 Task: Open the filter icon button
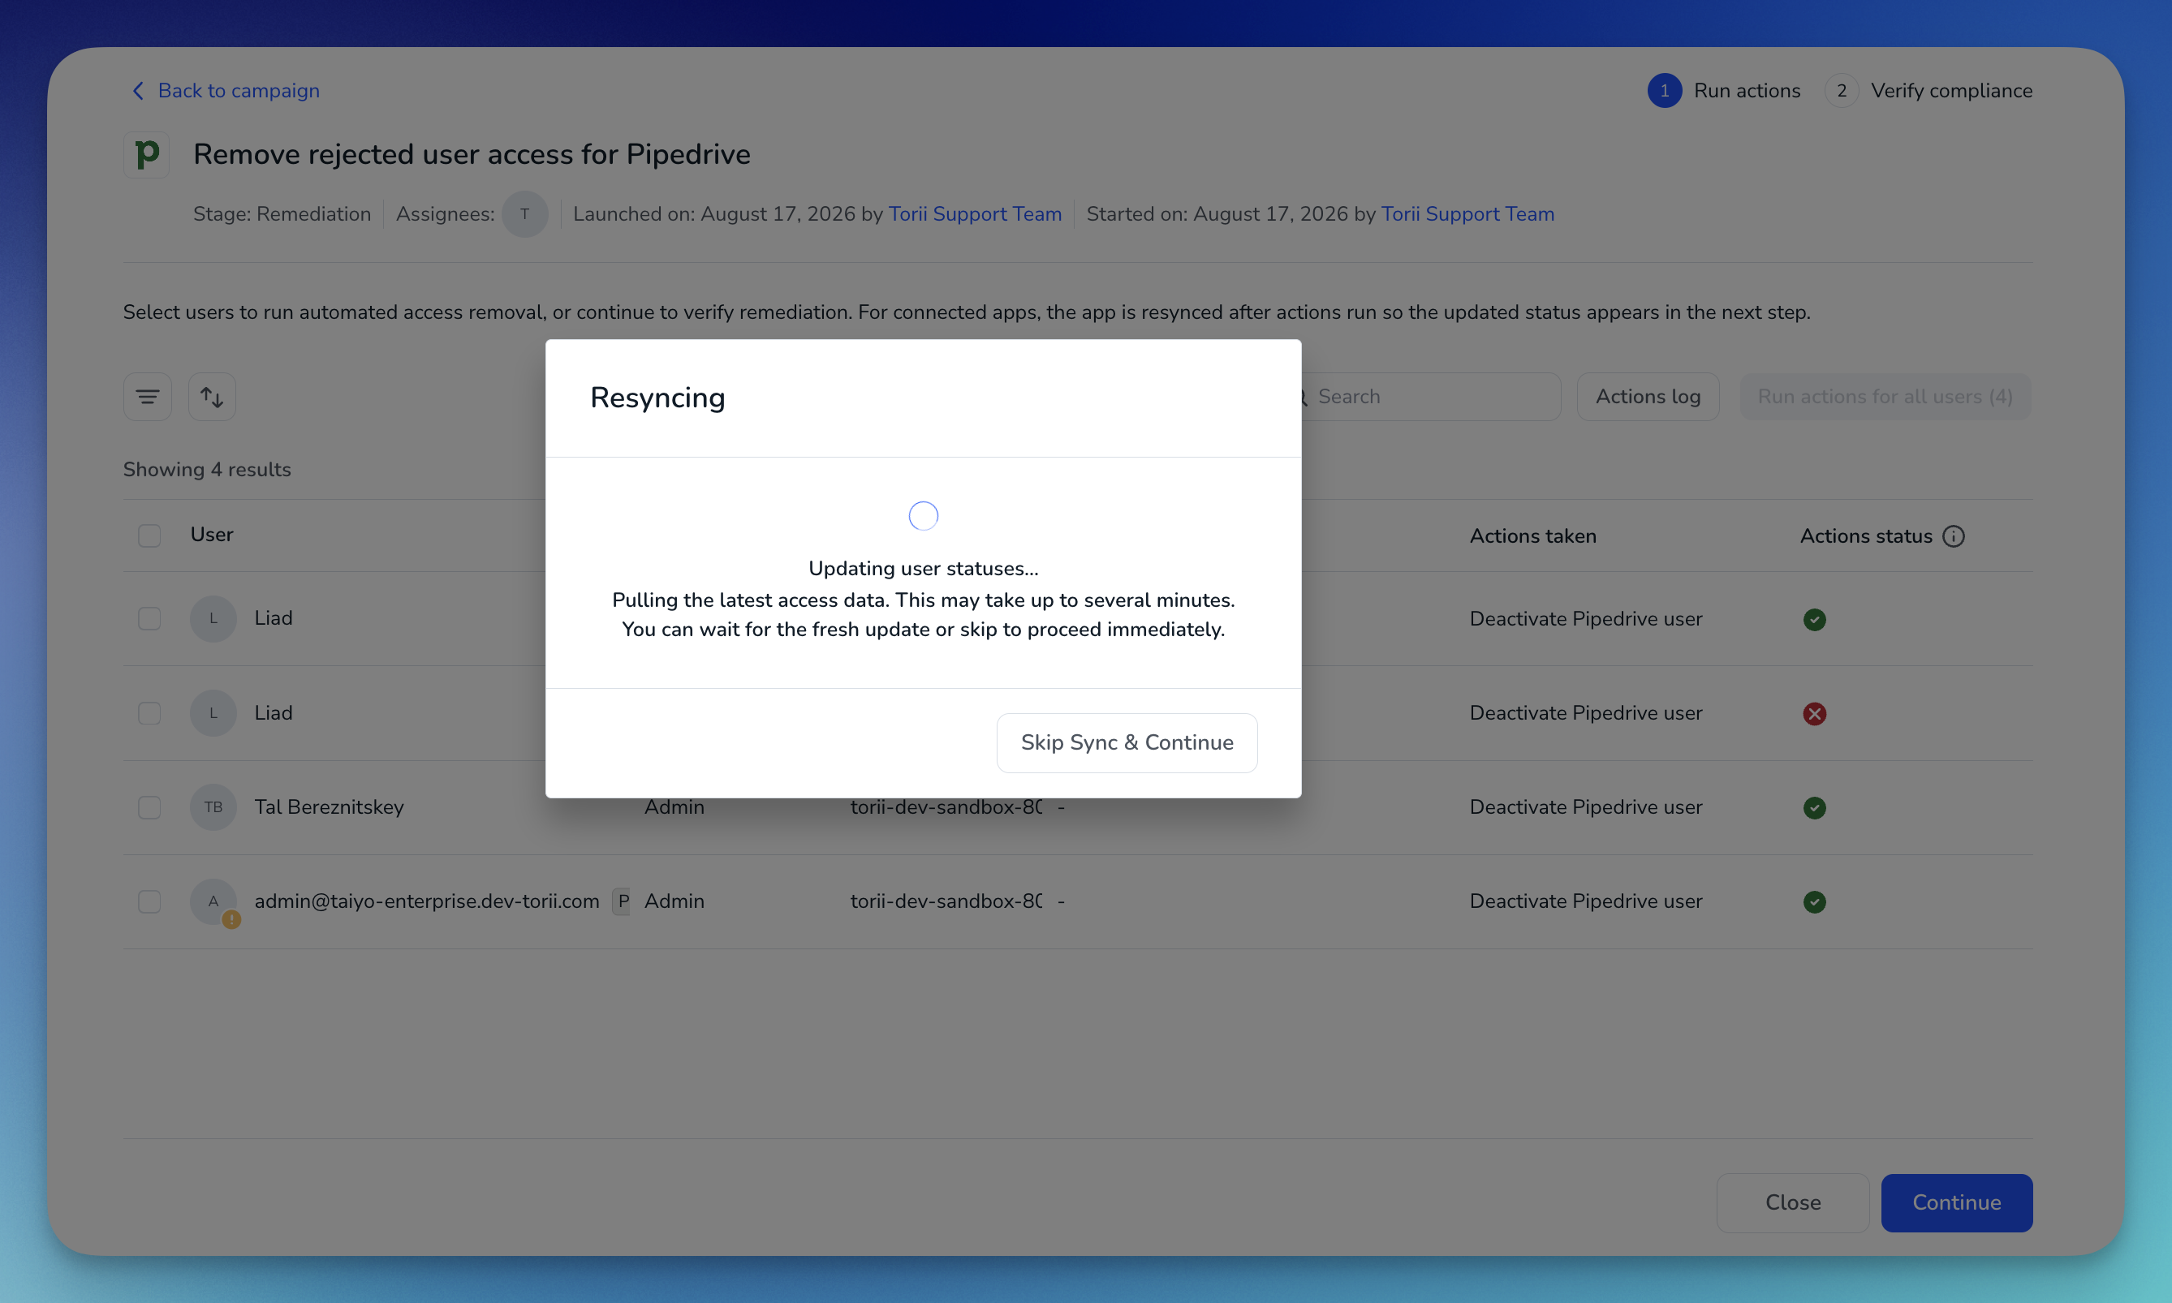[x=148, y=397]
